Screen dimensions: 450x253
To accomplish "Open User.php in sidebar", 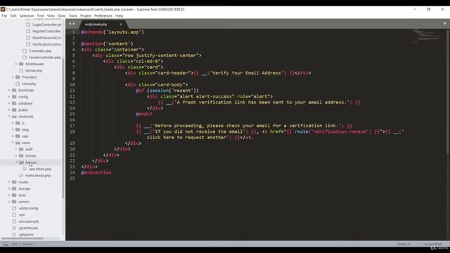I will click(29, 84).
